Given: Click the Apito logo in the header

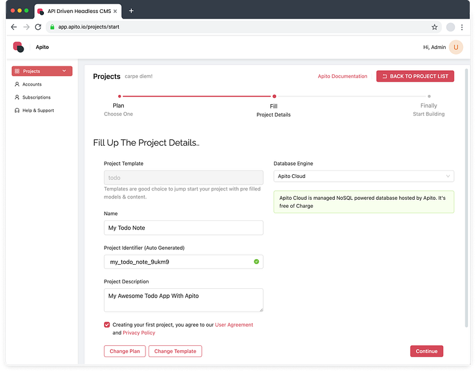Looking at the screenshot, I should (18, 47).
